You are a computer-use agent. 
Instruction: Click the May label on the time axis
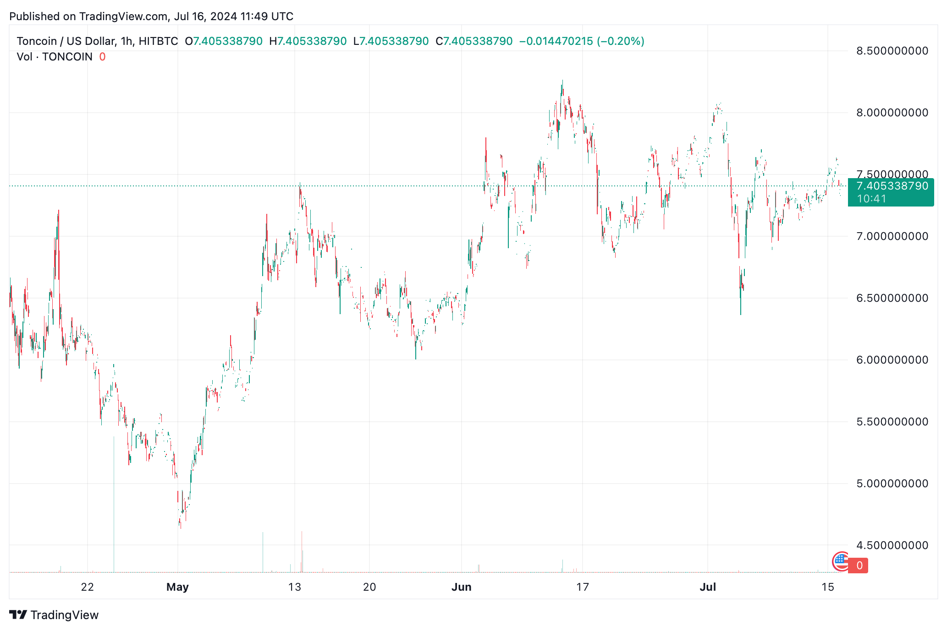[178, 587]
